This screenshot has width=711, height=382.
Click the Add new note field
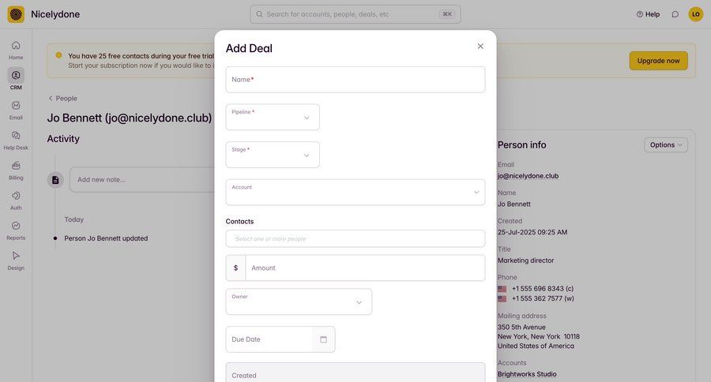point(143,179)
